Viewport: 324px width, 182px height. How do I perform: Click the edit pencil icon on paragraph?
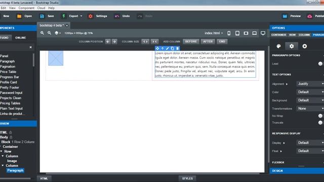168,49
